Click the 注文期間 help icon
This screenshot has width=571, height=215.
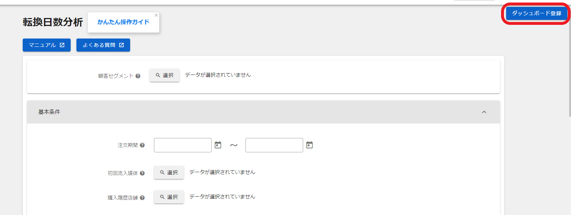pos(142,145)
